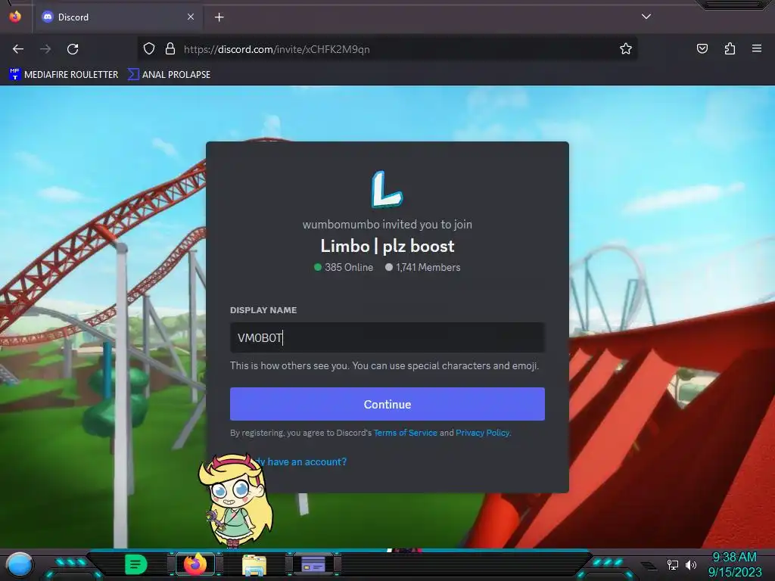Open File Explorer from the taskbar

point(254,565)
